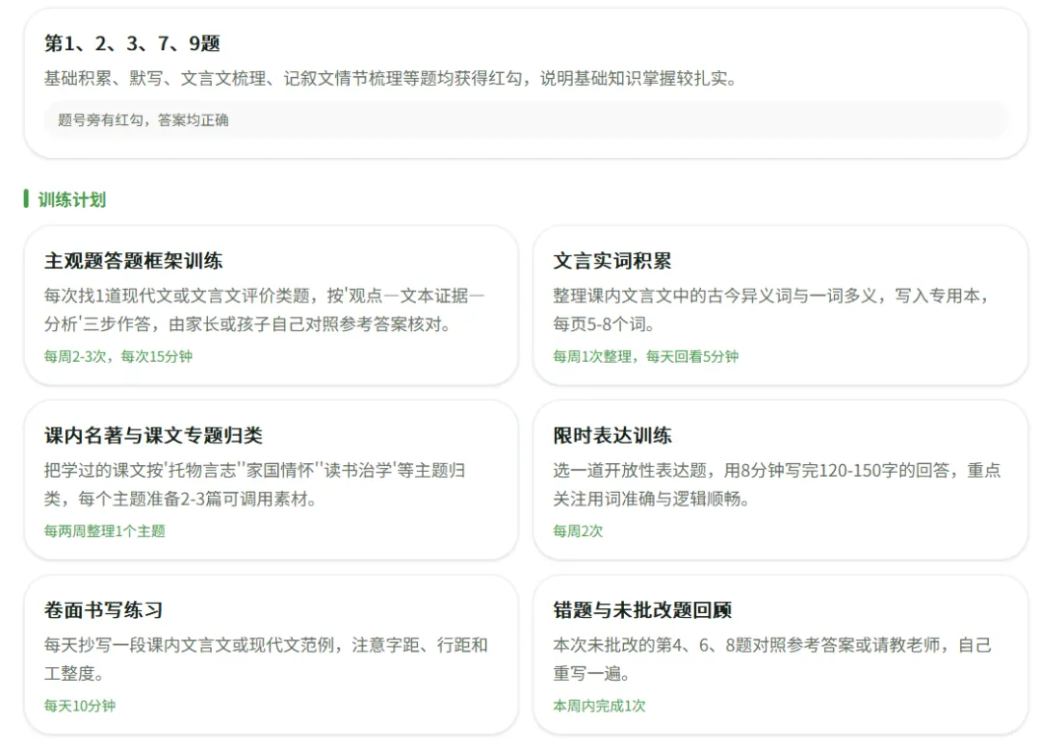Image resolution: width=1040 pixels, height=748 pixels.
Task: Click the frequency text 每周2-3次，每次15分钟
Action: 118,356
